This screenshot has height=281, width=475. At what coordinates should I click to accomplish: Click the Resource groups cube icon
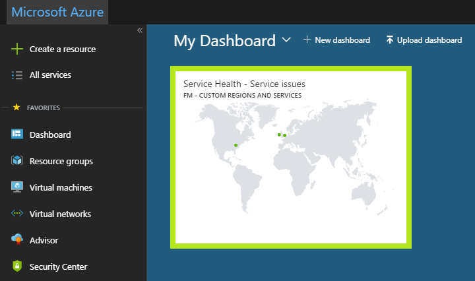tap(17, 160)
